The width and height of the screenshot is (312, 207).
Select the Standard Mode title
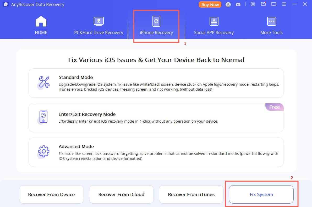coord(76,77)
